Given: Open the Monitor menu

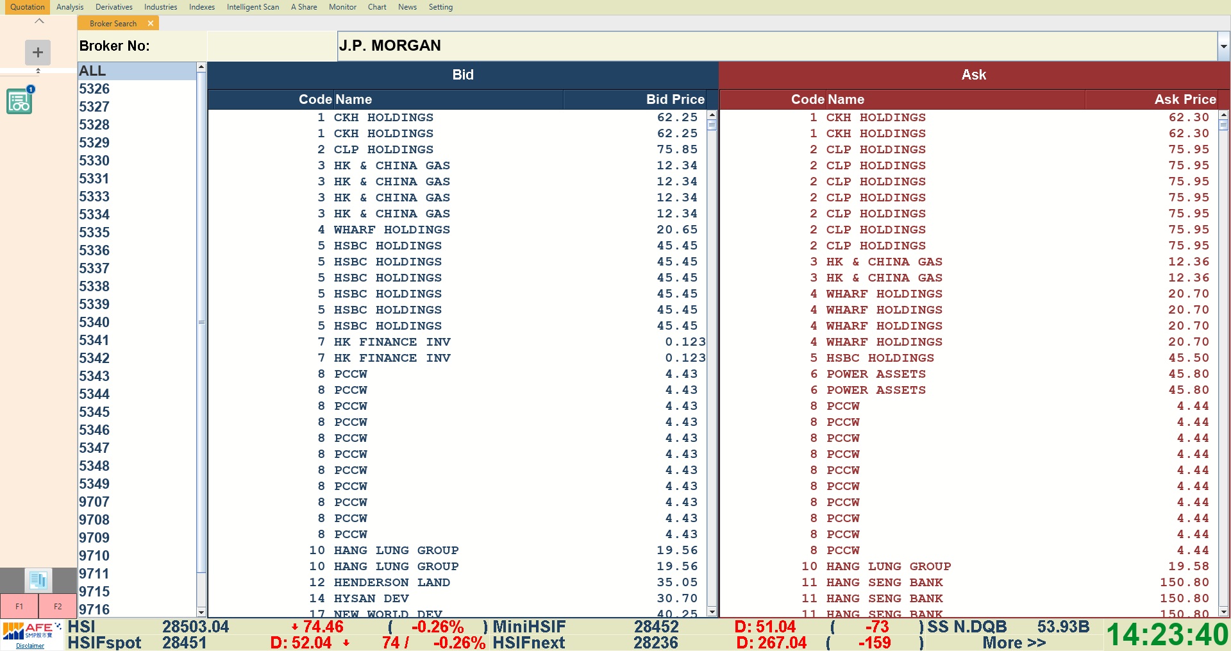Looking at the screenshot, I should 342,7.
